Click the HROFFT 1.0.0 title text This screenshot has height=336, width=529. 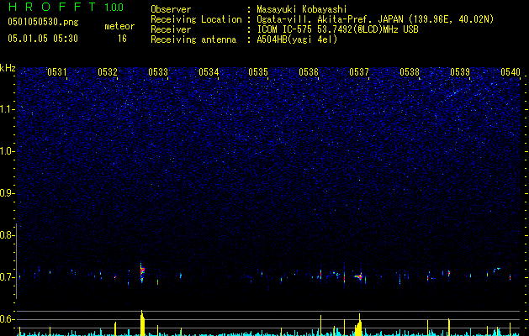(66, 7)
